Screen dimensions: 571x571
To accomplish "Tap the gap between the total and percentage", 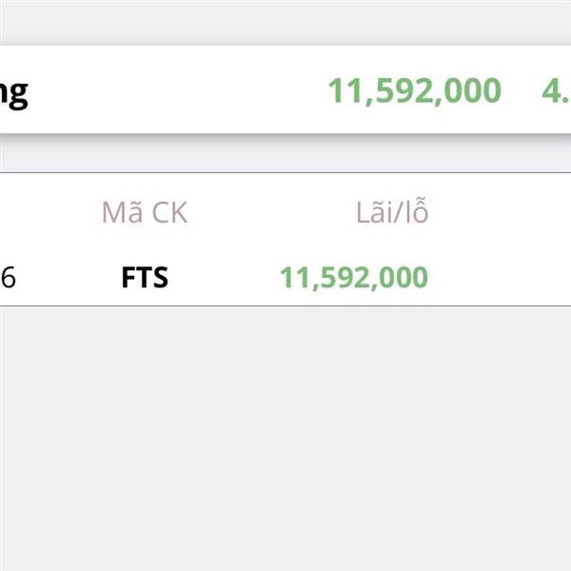I will [x=521, y=91].
